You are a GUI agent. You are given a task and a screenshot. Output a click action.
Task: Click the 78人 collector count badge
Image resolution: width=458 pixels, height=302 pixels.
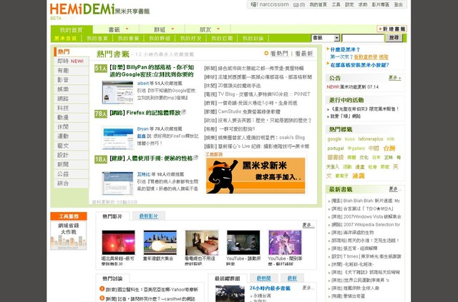(x=101, y=114)
